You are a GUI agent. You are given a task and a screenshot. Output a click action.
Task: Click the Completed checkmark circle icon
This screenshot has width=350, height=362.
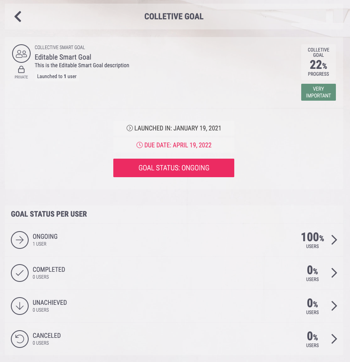pyautogui.click(x=20, y=273)
